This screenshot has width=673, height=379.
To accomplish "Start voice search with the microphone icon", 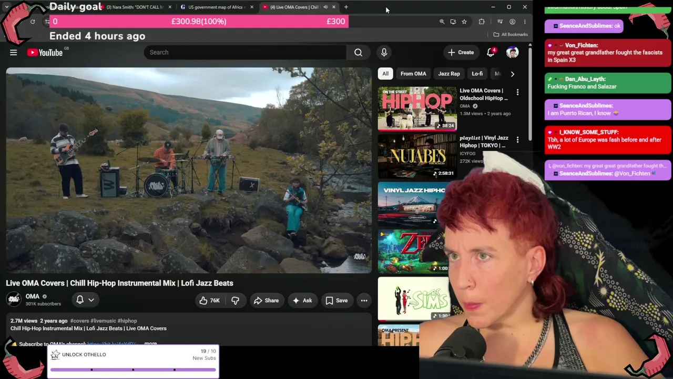I will (x=384, y=52).
